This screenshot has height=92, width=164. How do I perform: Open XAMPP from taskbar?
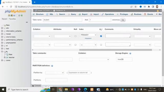92,89
